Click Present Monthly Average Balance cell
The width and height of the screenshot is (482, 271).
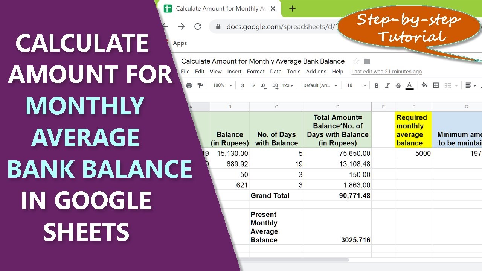point(276,227)
